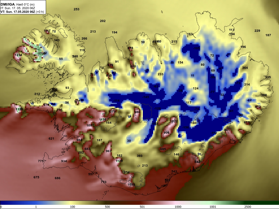Click the map value 934
Image resolution: width=279 pixels, height=209 pixels.
(x=64, y=161)
